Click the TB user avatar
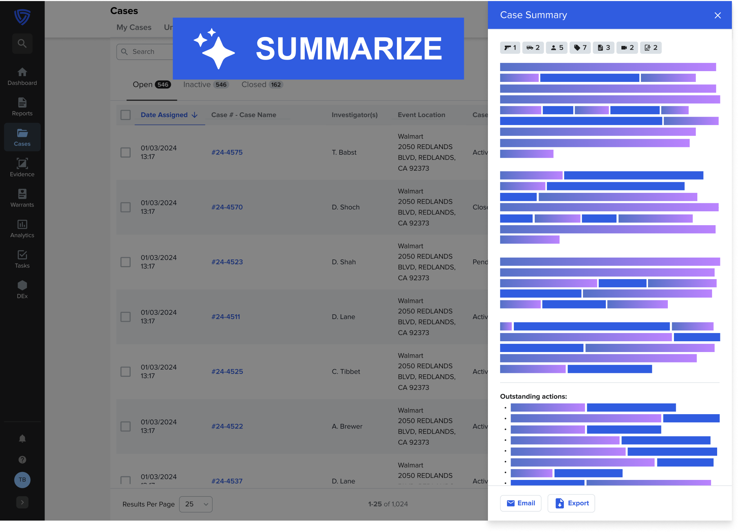 pos(22,480)
